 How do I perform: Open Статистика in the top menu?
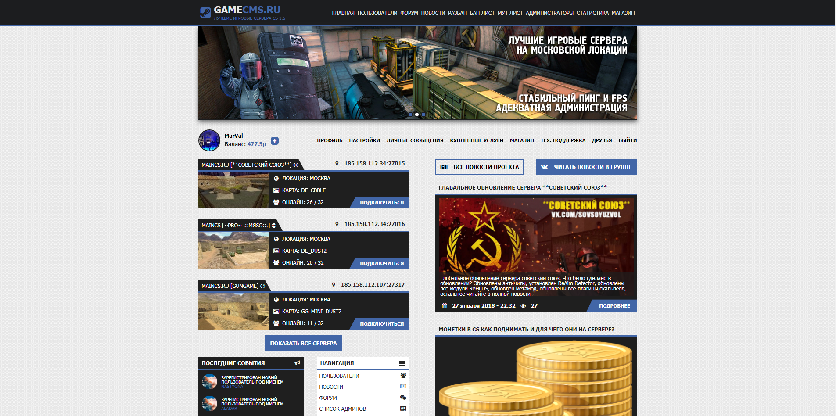coord(592,13)
